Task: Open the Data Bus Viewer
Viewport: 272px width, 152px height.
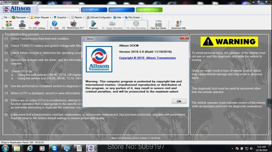Action: tap(158, 25)
